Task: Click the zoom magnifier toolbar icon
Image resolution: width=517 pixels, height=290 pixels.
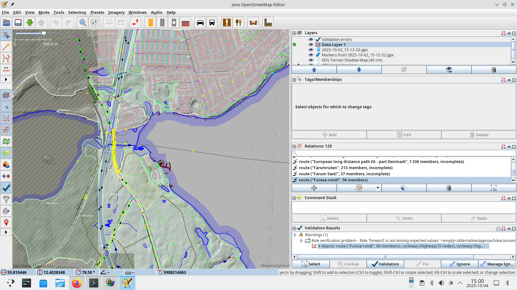Action: 83,23
